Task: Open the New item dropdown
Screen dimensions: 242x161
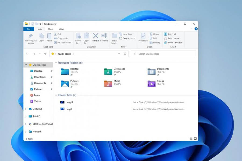Action: click(x=126, y=34)
